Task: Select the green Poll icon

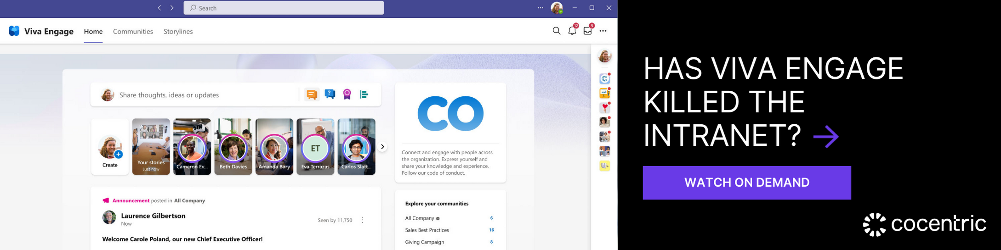Action: (x=364, y=94)
